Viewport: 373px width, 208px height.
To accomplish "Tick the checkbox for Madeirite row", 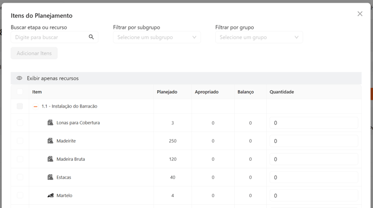I will coord(20,141).
